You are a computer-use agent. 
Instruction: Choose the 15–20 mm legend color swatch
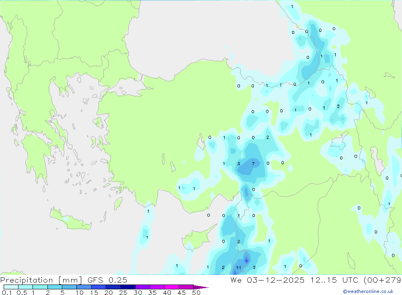[x=99, y=287]
